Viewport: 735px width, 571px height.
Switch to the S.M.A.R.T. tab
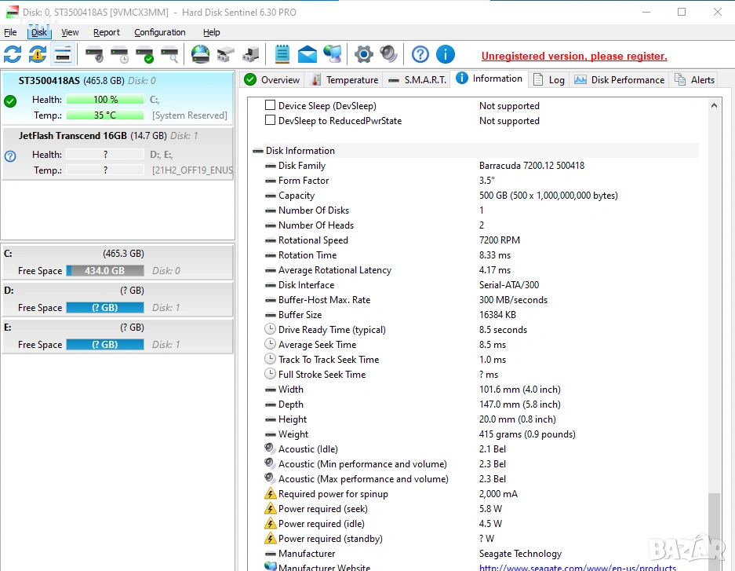[x=418, y=79]
